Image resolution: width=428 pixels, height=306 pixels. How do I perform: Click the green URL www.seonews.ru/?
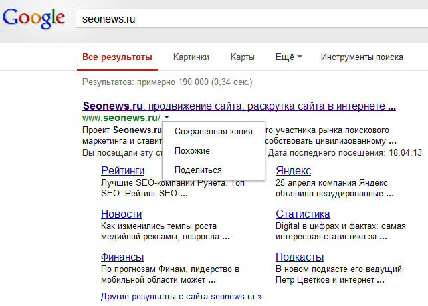pos(122,118)
